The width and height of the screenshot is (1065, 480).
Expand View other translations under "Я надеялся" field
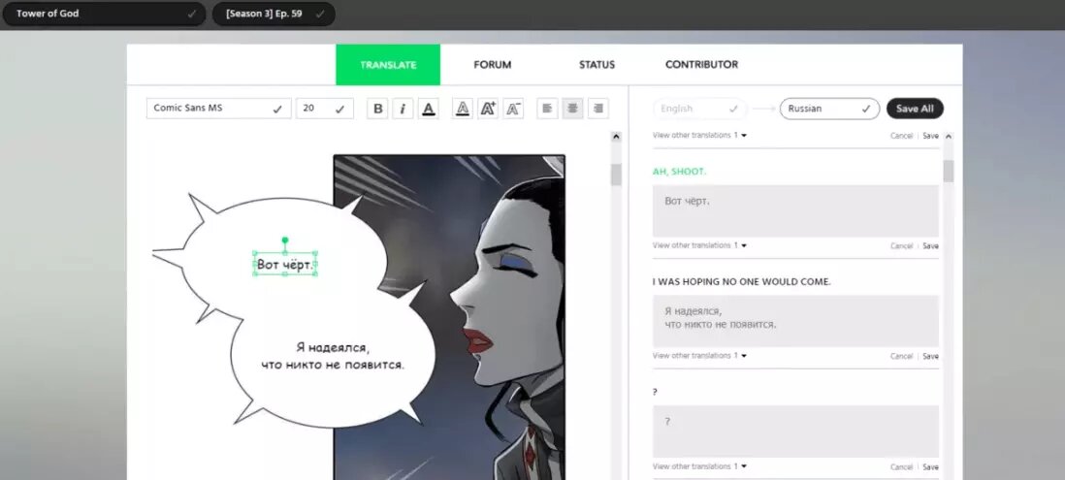[x=699, y=356]
